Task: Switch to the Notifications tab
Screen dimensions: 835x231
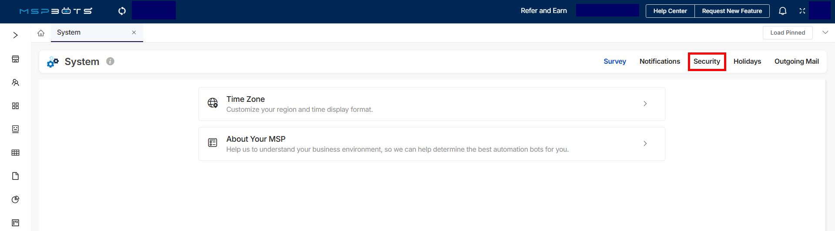Action: 659,62
